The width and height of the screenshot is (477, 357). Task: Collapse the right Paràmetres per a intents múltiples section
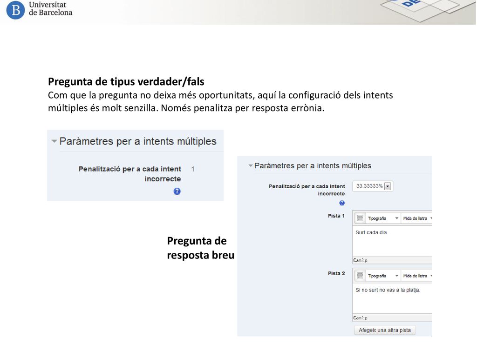(x=250, y=166)
